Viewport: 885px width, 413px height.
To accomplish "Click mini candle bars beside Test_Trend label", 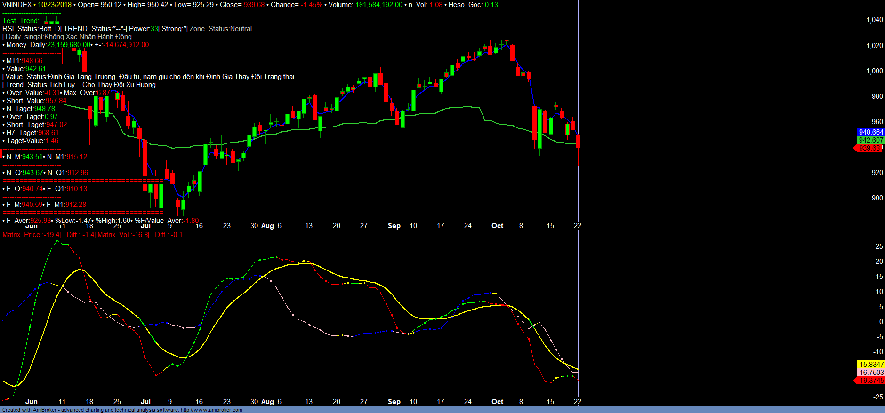I will pos(52,21).
